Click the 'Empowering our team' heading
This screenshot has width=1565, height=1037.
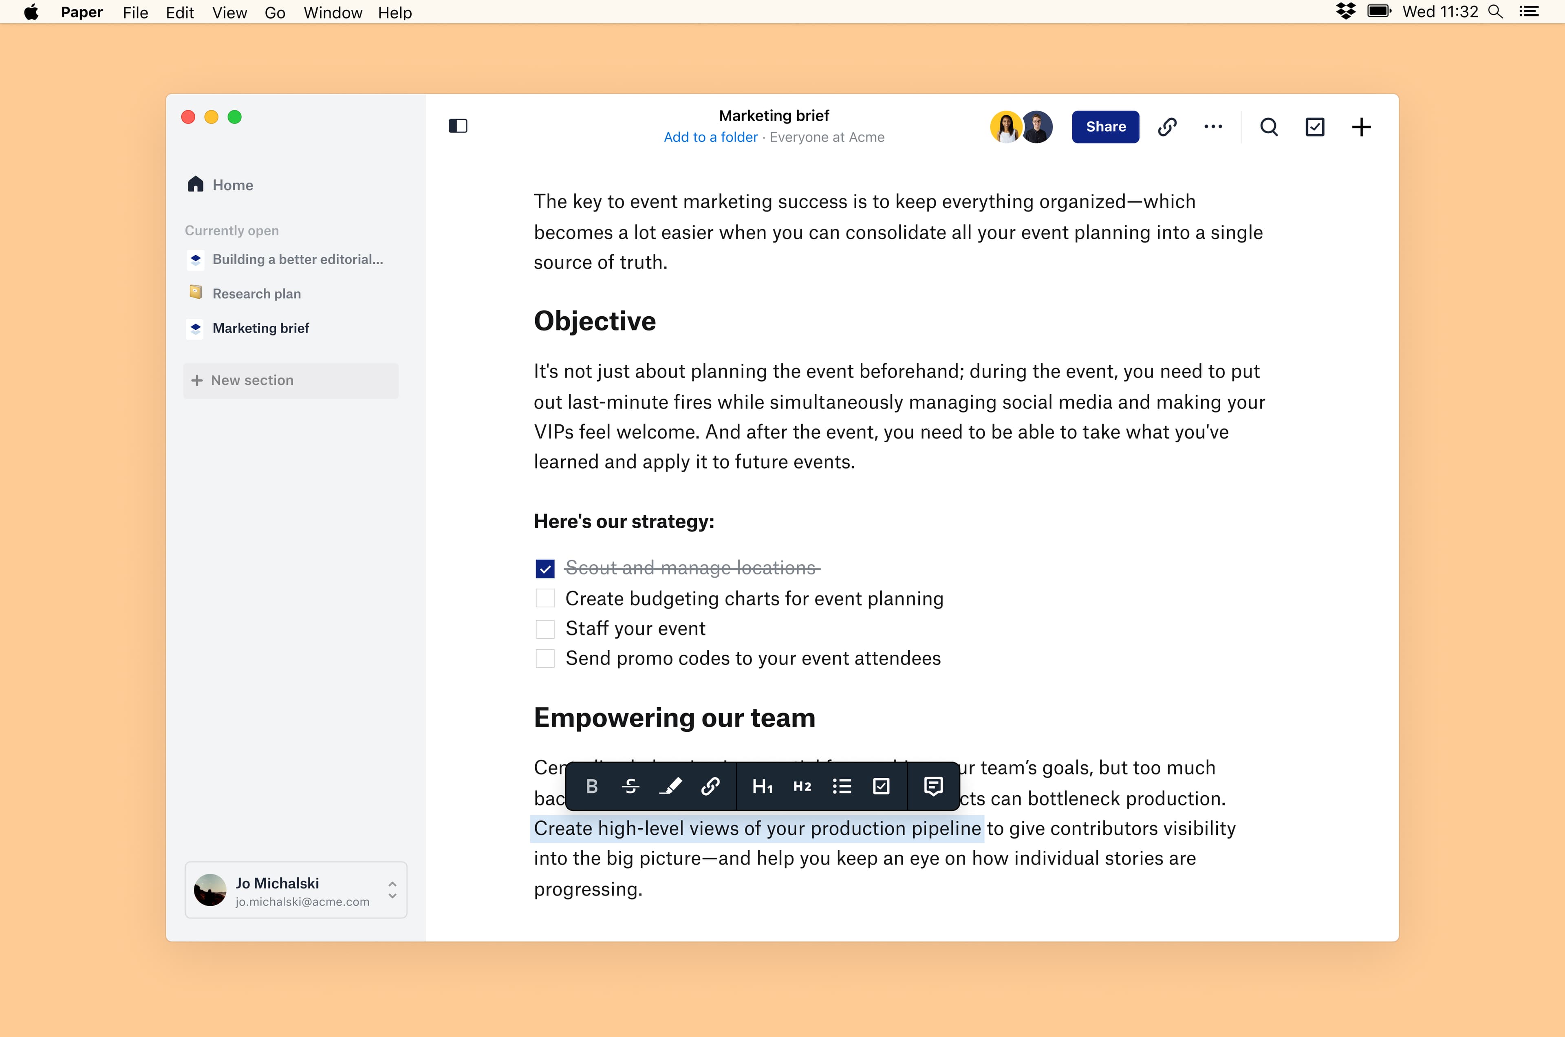click(x=674, y=717)
